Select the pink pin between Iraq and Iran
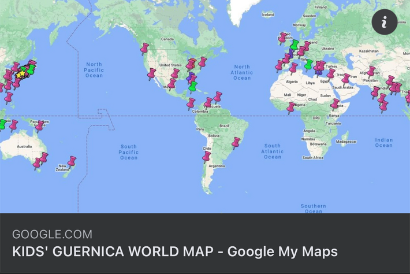410x274 pixels. coord(345,79)
